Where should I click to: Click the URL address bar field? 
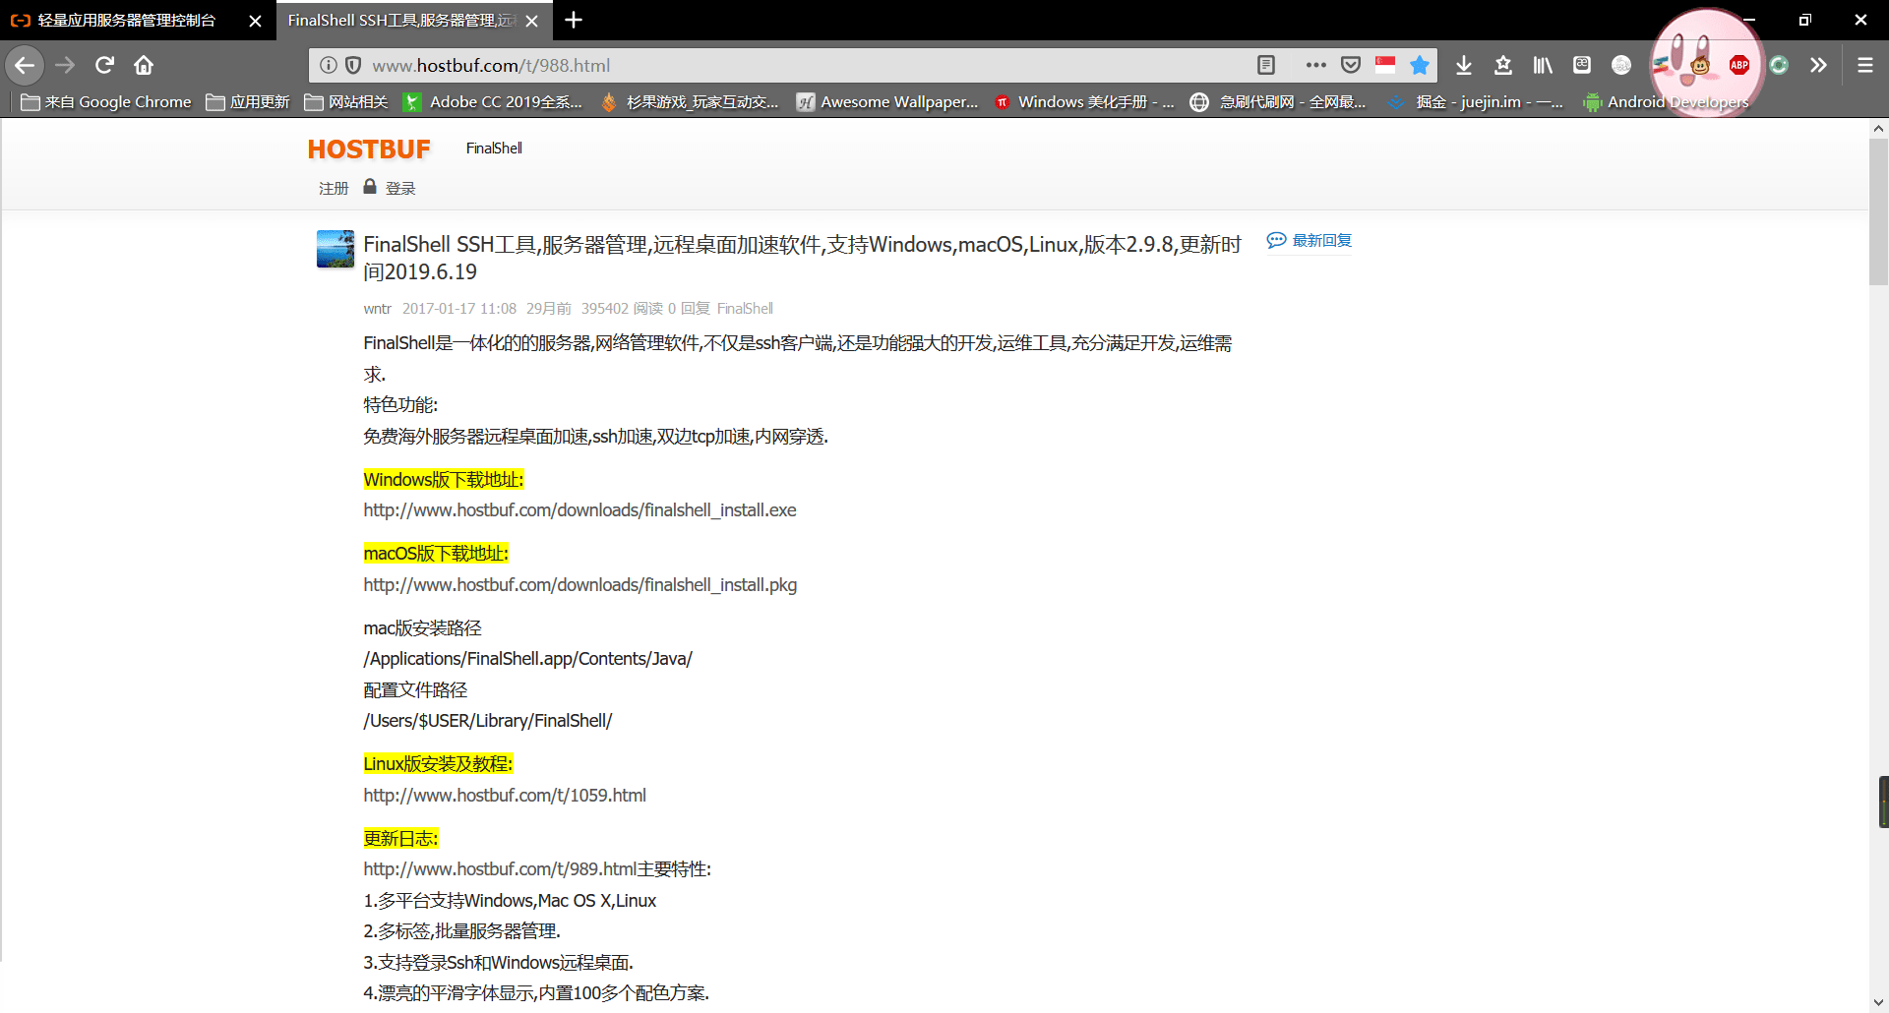point(787,65)
